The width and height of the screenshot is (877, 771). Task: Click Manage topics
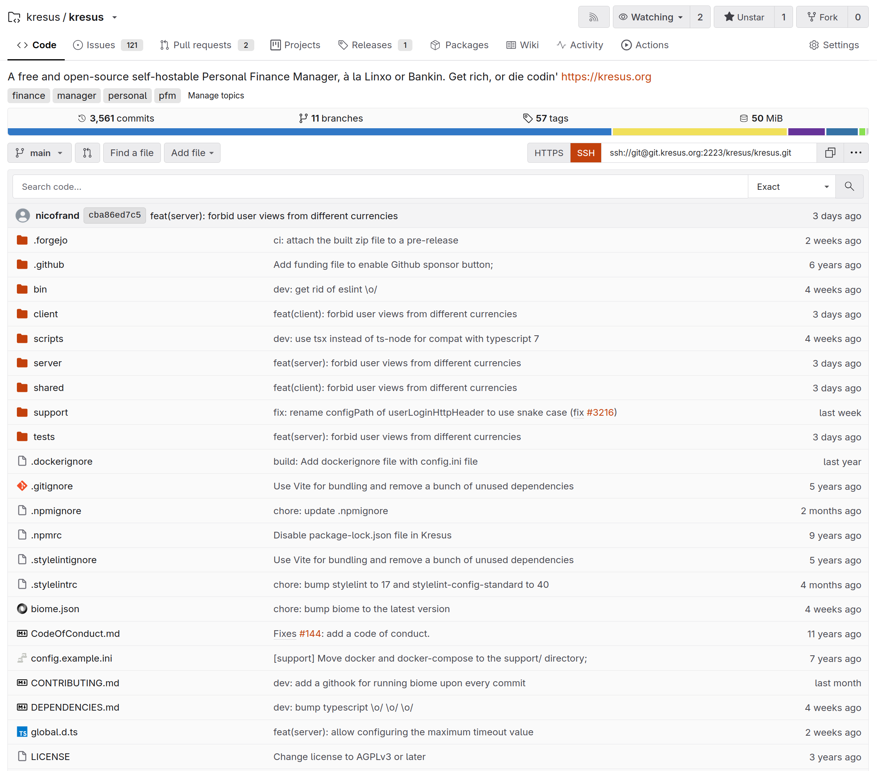tap(216, 96)
